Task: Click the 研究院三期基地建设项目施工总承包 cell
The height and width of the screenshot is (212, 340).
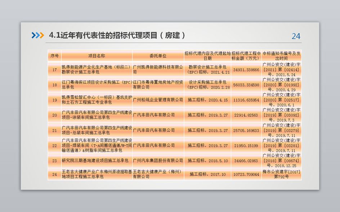Action: pos(97,161)
